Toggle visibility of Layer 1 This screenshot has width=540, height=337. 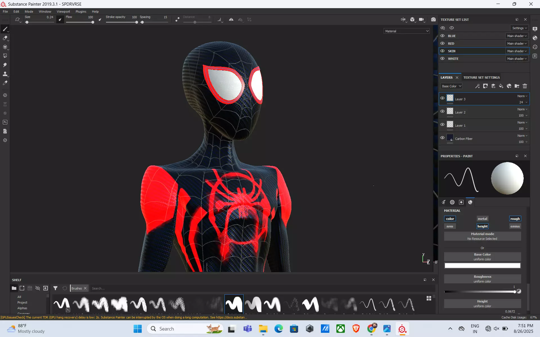click(x=442, y=125)
